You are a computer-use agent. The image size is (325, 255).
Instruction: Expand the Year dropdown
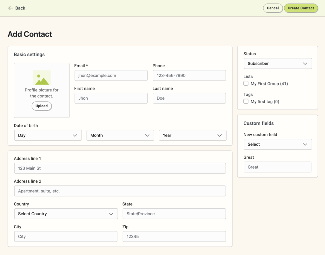pos(192,135)
